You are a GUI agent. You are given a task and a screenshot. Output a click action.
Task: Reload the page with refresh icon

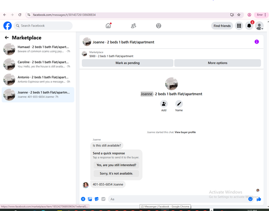[x=20, y=15]
